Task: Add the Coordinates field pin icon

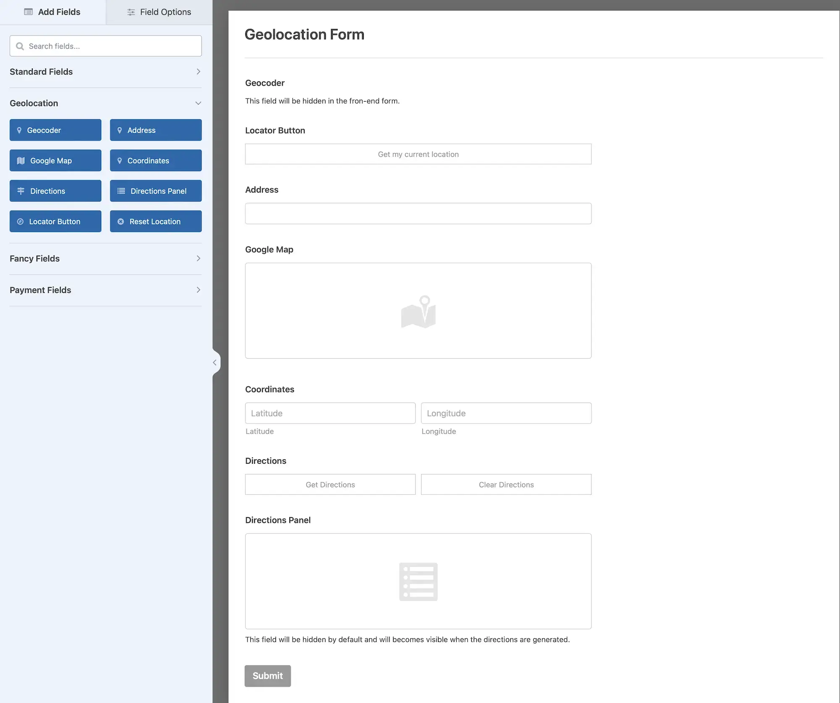Action: click(119, 161)
